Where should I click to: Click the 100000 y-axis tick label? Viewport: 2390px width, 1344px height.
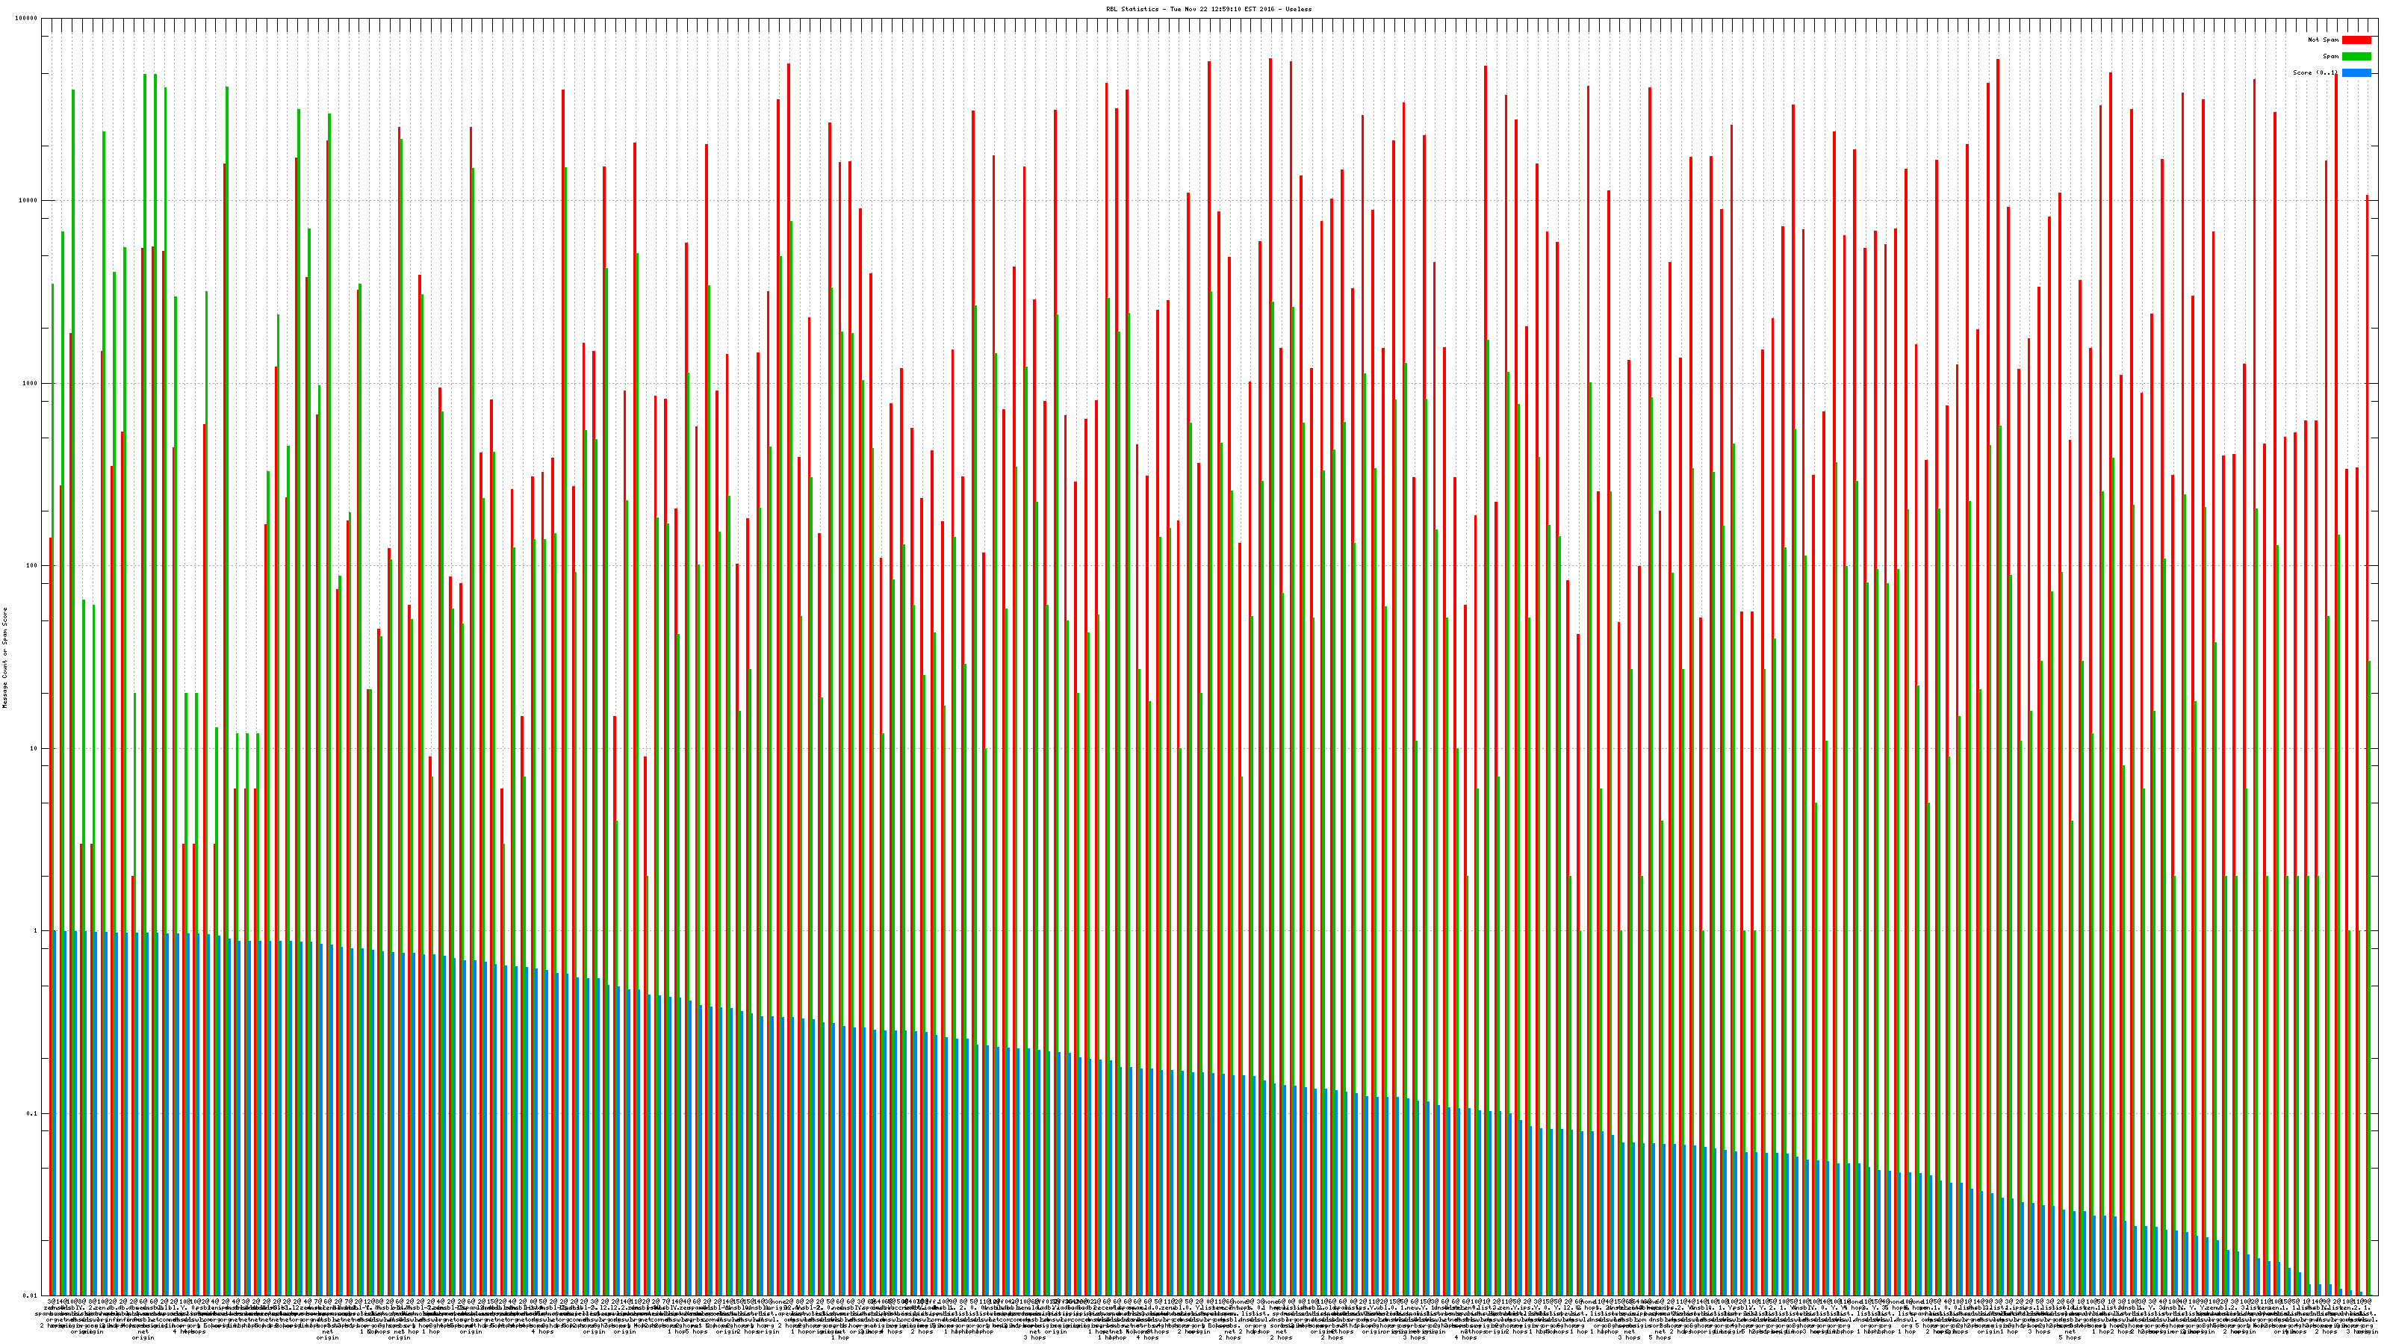click(27, 19)
